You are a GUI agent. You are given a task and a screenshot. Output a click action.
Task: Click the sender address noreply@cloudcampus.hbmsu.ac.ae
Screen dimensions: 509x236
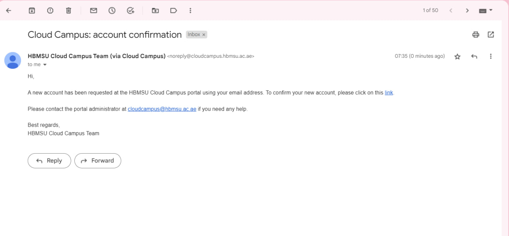click(x=211, y=57)
